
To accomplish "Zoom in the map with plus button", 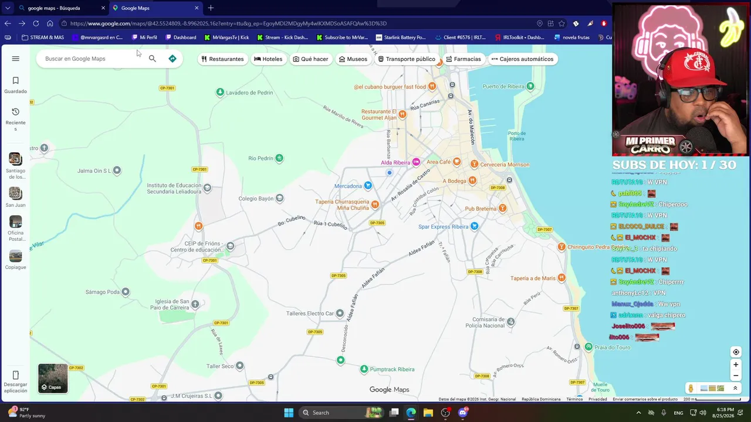I will tap(736, 365).
